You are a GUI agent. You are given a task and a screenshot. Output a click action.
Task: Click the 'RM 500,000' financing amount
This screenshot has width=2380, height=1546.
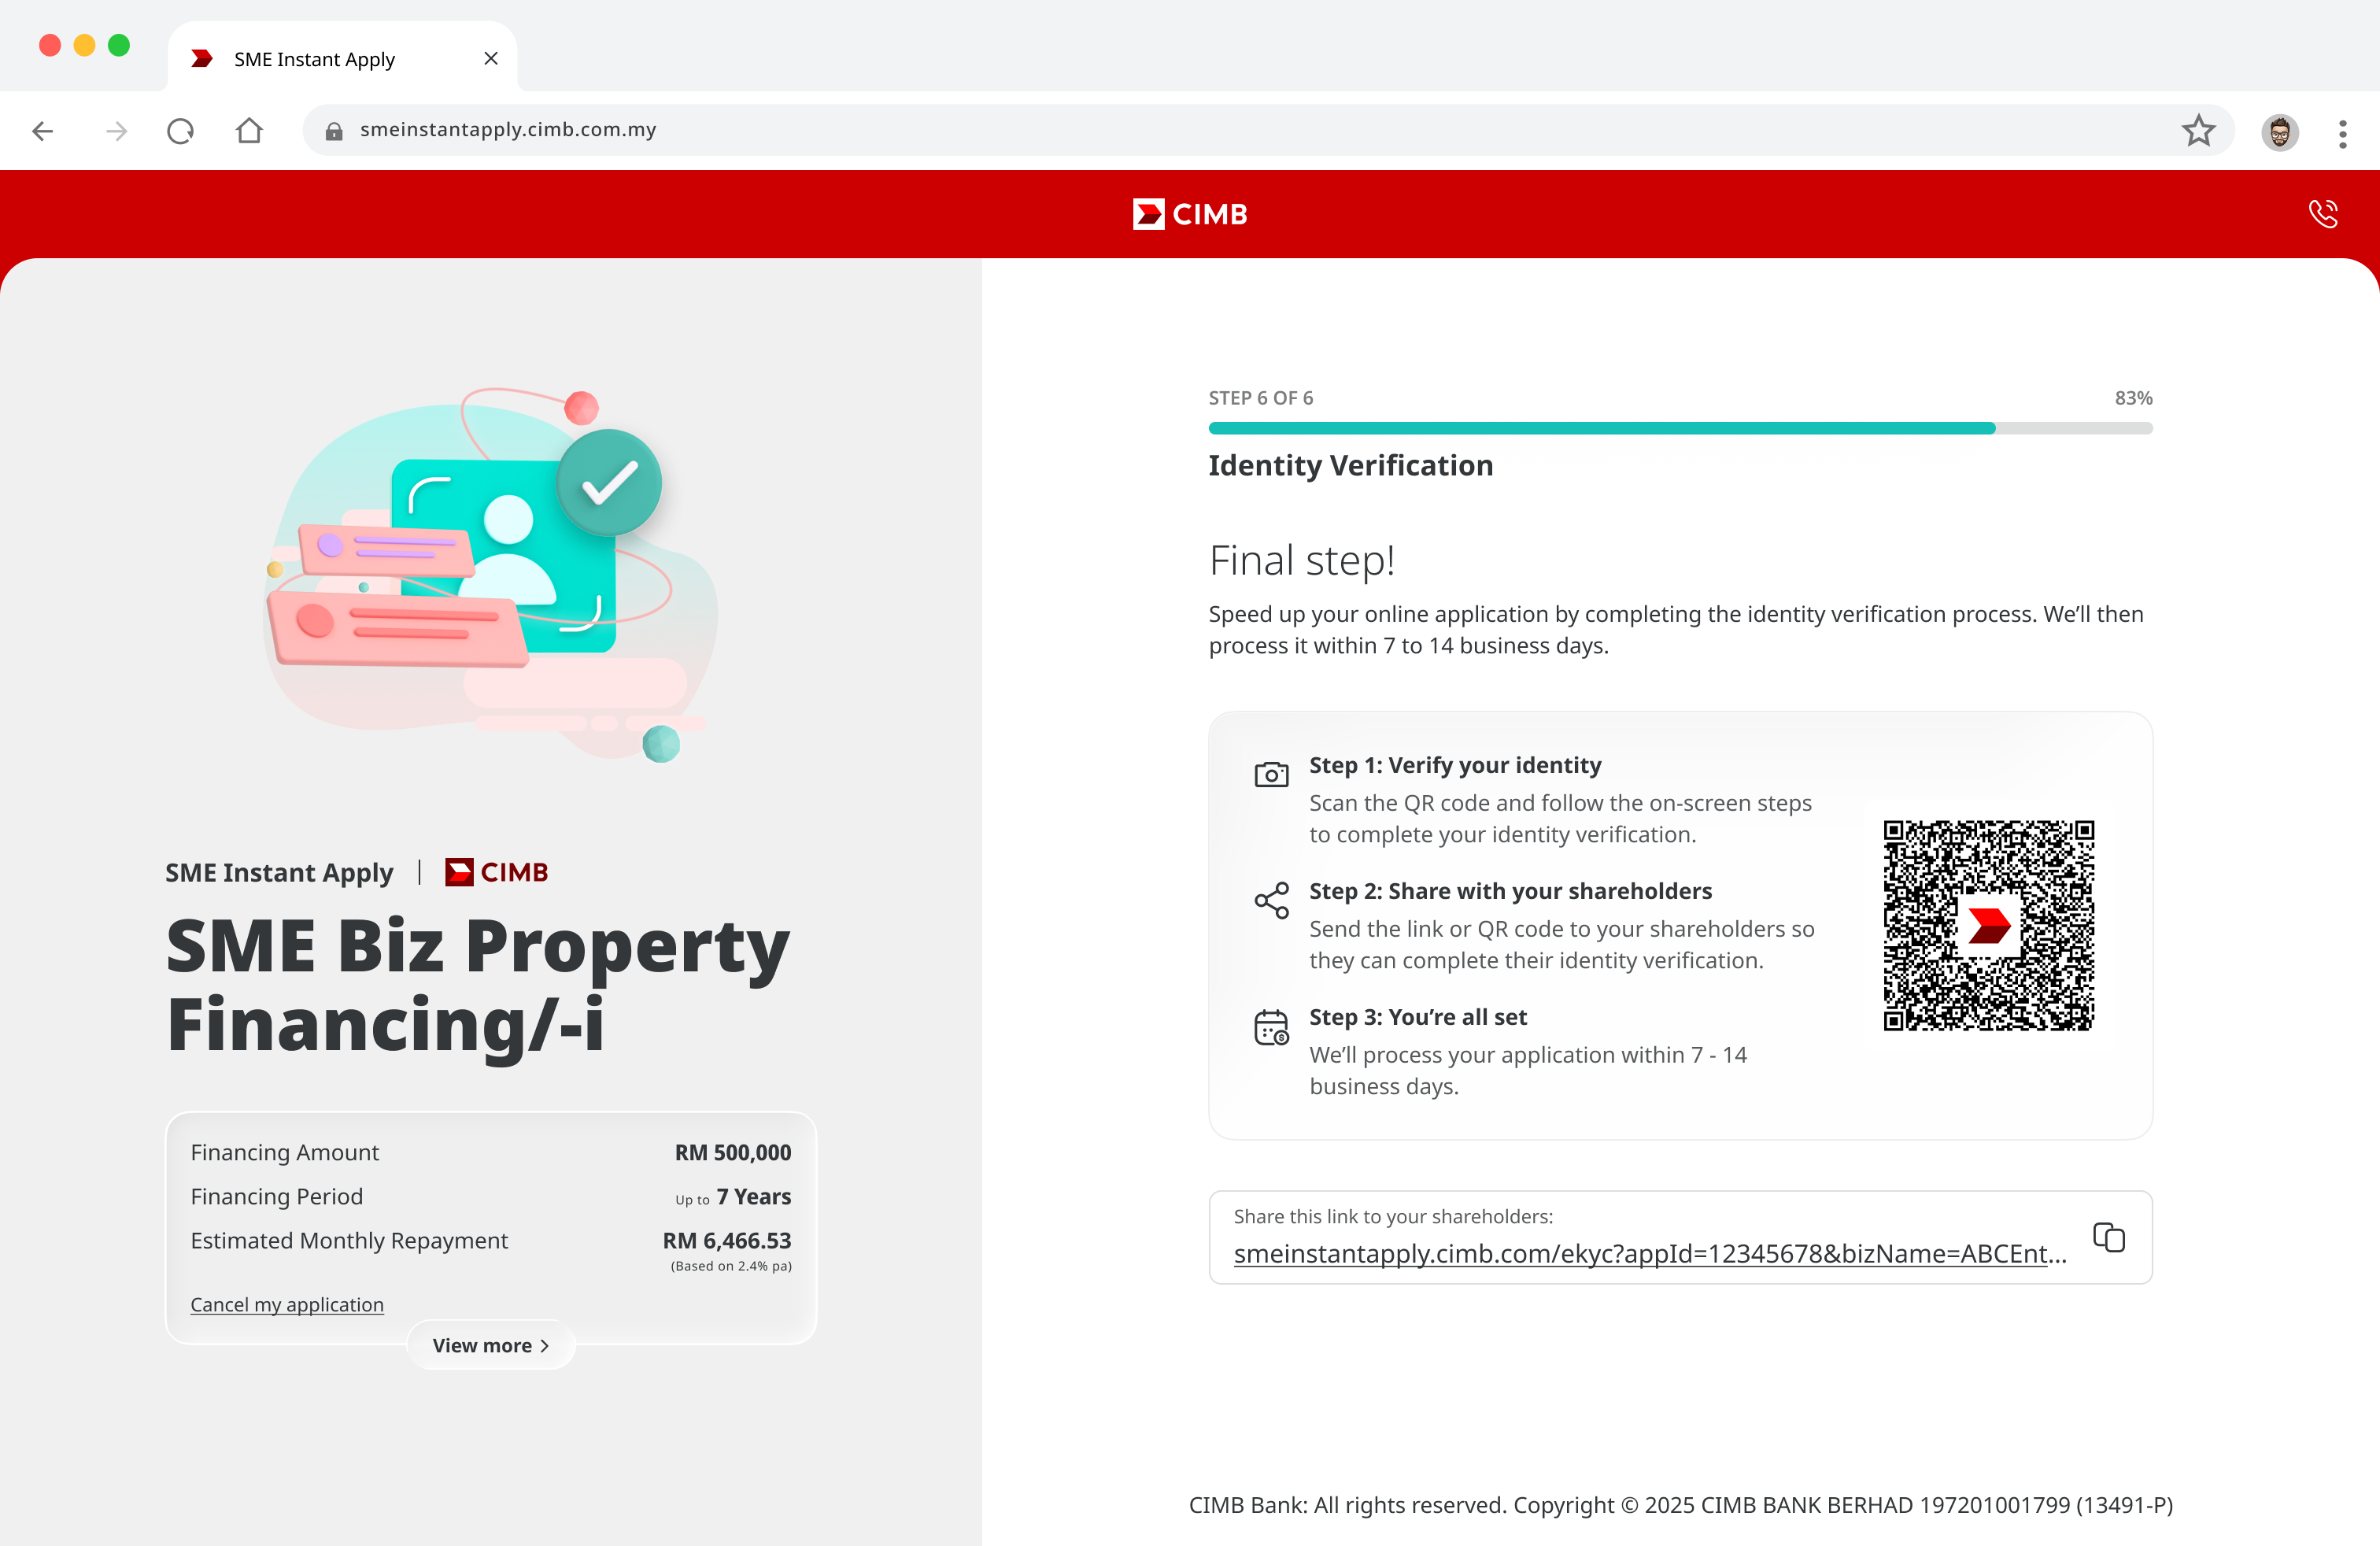pyautogui.click(x=733, y=1152)
